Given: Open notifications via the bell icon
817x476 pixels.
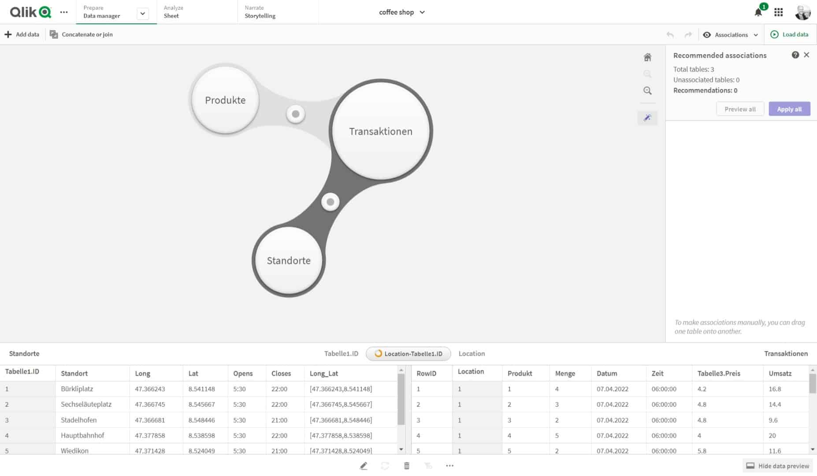Looking at the screenshot, I should pos(758,12).
